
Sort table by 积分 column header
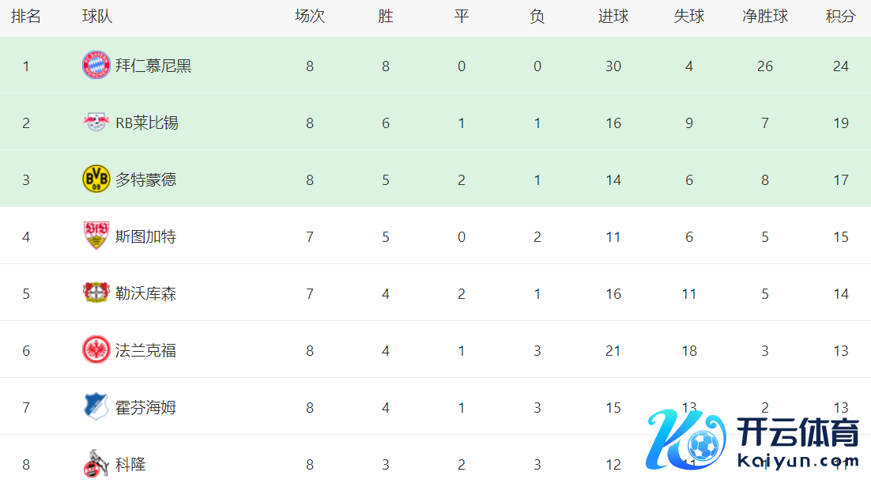click(840, 17)
